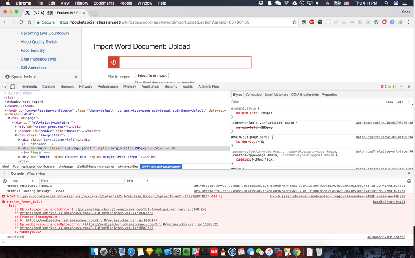Click the inspect element picker icon

coord(5,87)
